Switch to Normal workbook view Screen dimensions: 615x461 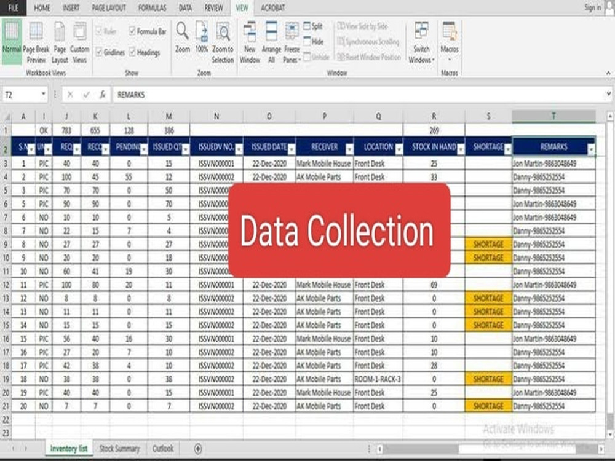11,42
